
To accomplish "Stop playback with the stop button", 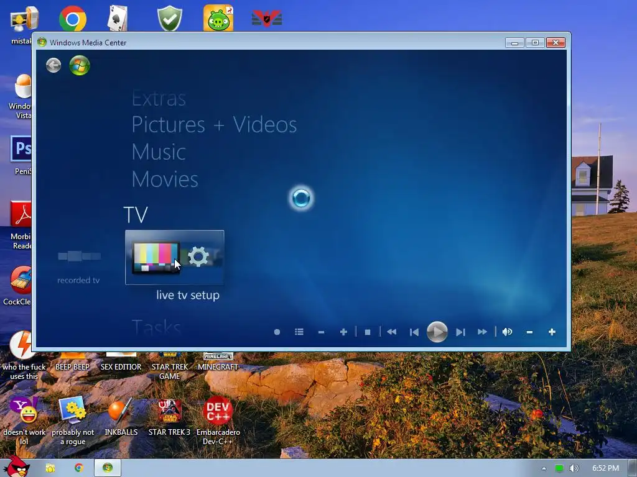I will [x=368, y=332].
